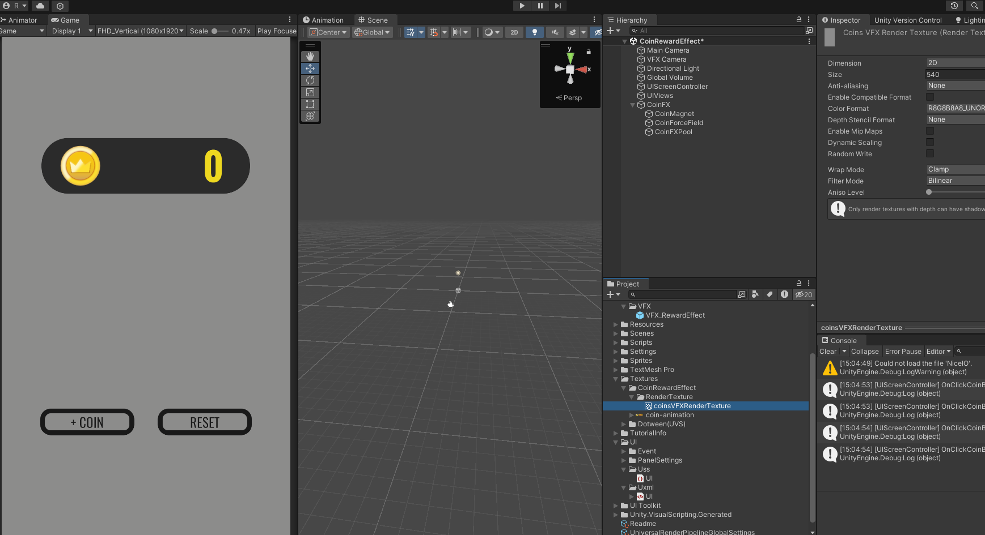Image resolution: width=985 pixels, height=535 pixels.
Task: Select the Rotate tool in Scene
Action: tap(310, 80)
